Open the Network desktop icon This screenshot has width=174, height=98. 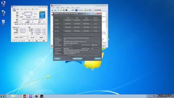click(3, 13)
